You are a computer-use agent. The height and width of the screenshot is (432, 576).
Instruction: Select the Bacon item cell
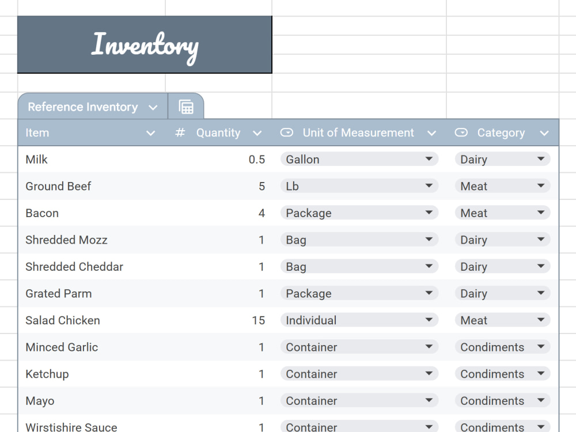coord(92,213)
